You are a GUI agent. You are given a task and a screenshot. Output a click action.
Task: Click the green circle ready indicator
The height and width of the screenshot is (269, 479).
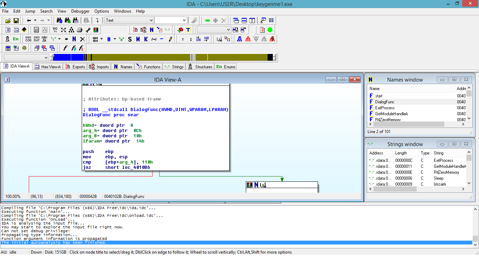(270, 30)
